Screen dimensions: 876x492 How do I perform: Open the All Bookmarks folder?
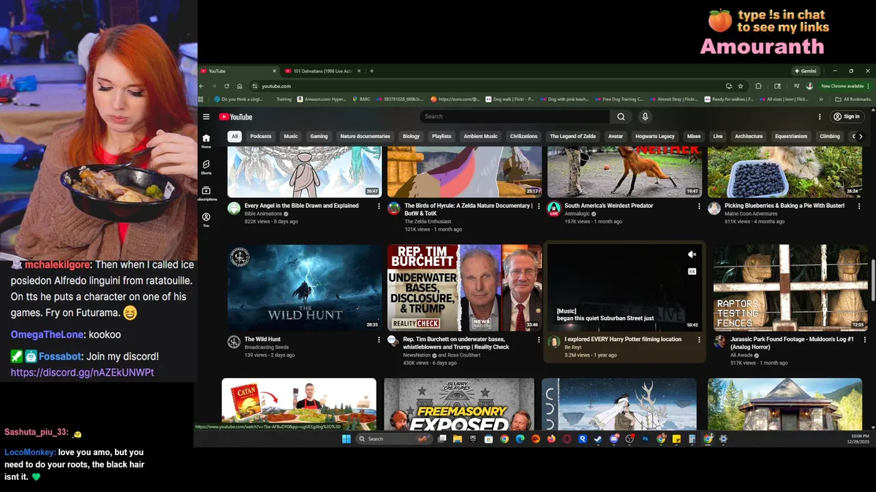pyautogui.click(x=853, y=99)
